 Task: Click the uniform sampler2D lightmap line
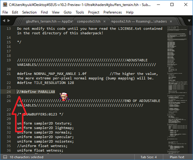45,128
